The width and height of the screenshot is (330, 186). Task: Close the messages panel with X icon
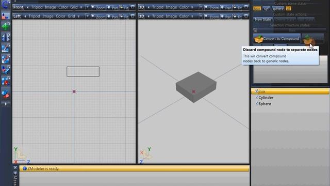(x=15, y=167)
